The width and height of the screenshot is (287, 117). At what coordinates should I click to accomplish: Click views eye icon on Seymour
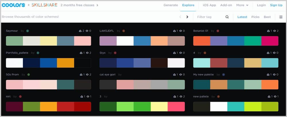coord(87,31)
